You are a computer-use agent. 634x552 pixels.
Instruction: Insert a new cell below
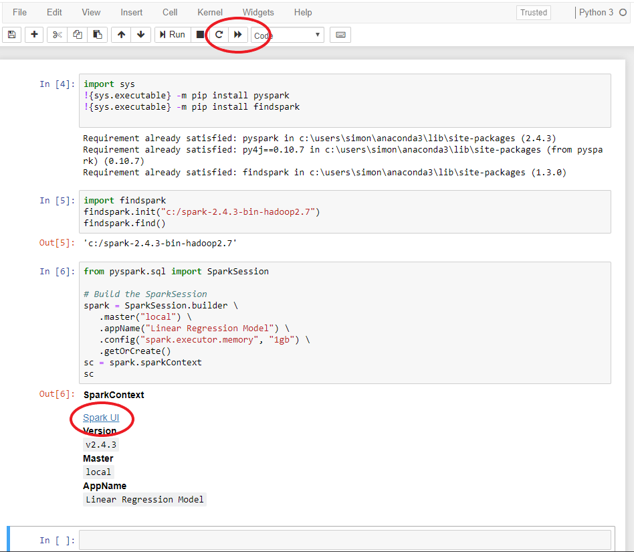[33, 34]
